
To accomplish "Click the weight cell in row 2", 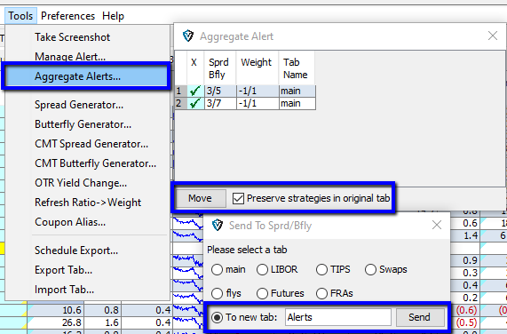I will coord(257,103).
